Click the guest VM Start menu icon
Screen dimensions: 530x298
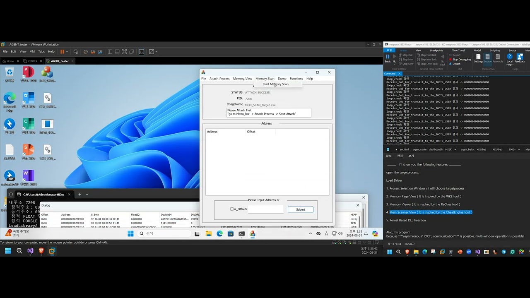[x=130, y=234]
